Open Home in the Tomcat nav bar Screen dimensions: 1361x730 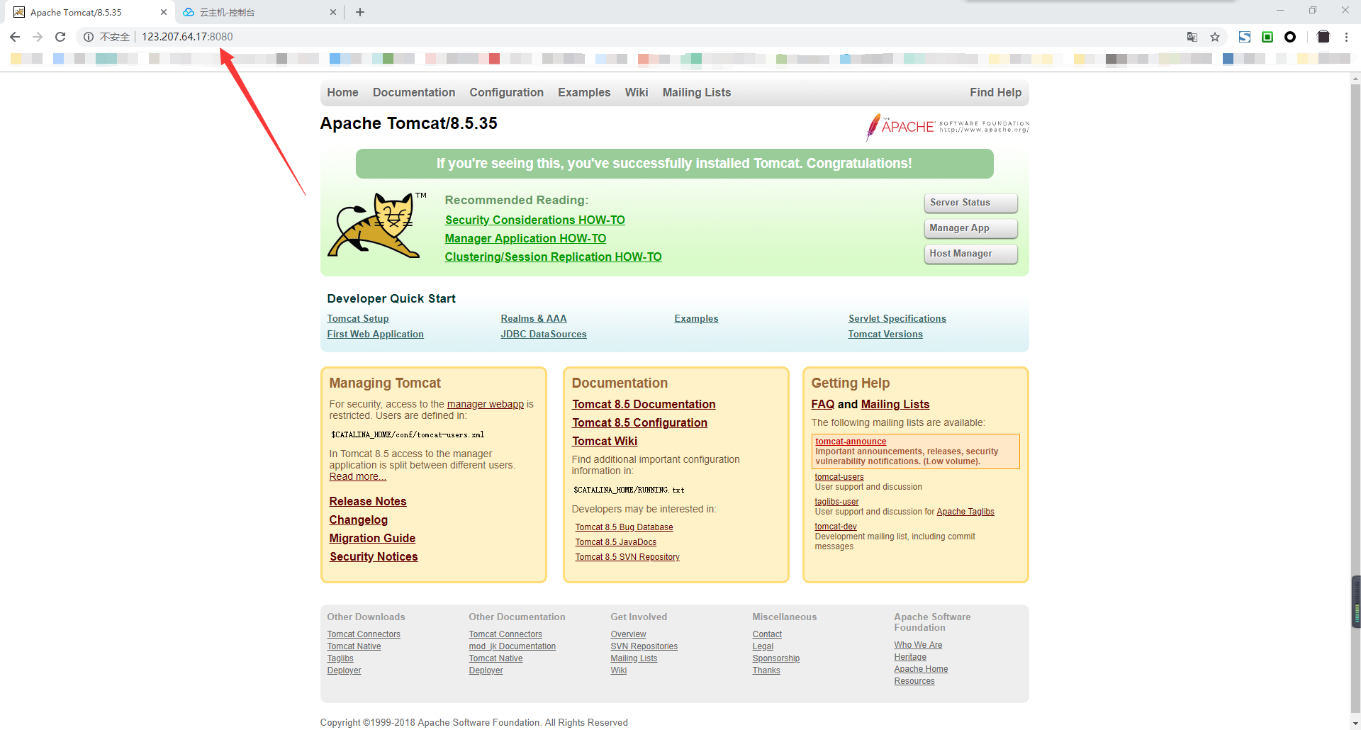[x=342, y=92]
